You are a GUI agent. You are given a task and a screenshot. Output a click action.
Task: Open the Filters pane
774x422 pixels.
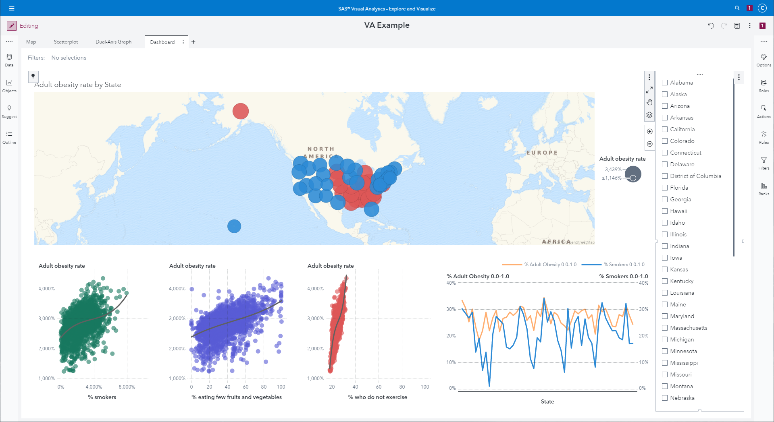764,163
